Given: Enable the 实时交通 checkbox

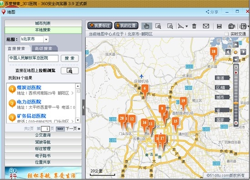Looking at the screenshot, I should [226, 34].
